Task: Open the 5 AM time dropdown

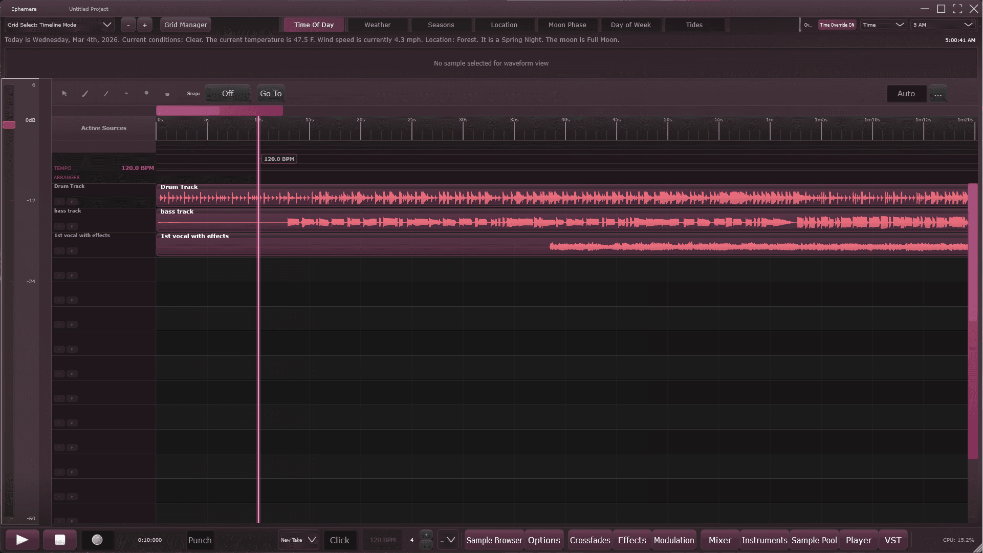Action: [x=942, y=25]
